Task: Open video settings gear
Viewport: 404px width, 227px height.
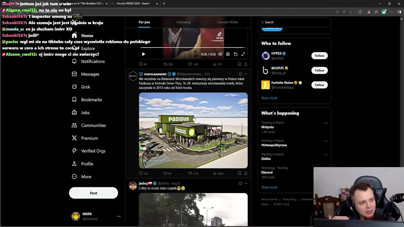Action: [x=228, y=54]
